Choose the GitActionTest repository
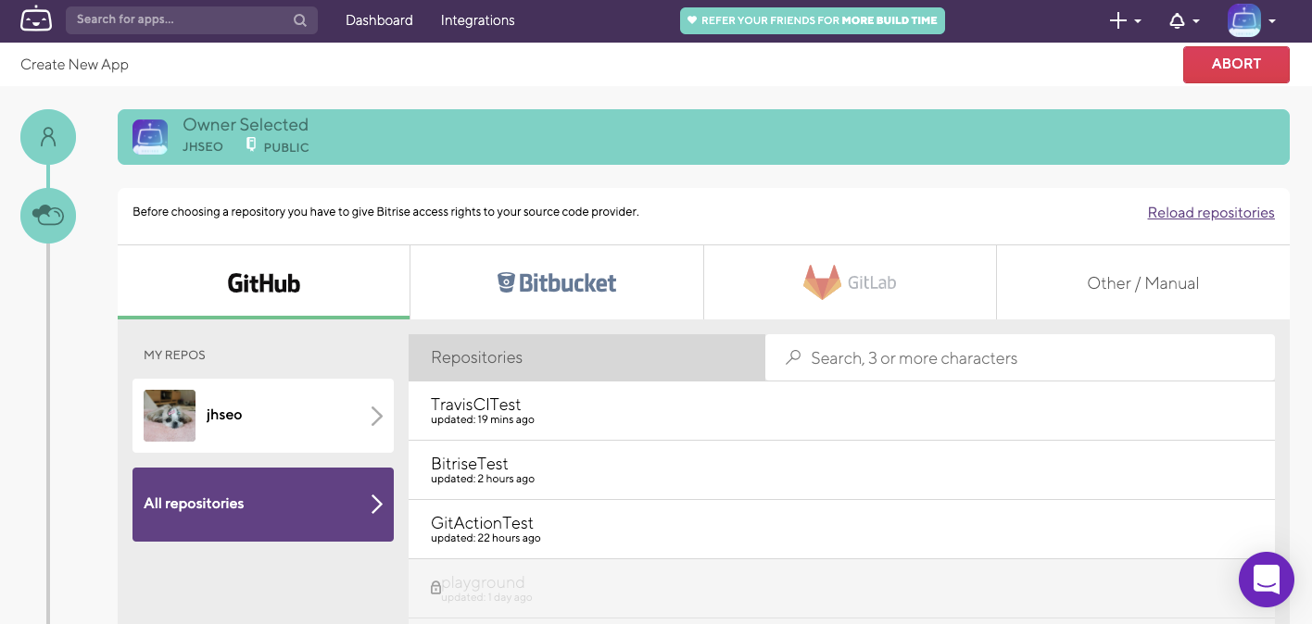1312x624 pixels. coord(841,530)
